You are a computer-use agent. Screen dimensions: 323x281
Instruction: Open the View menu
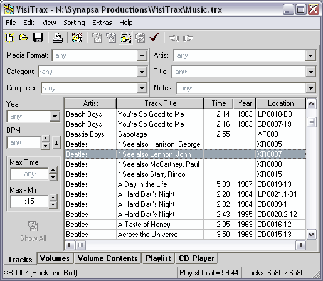49,23
